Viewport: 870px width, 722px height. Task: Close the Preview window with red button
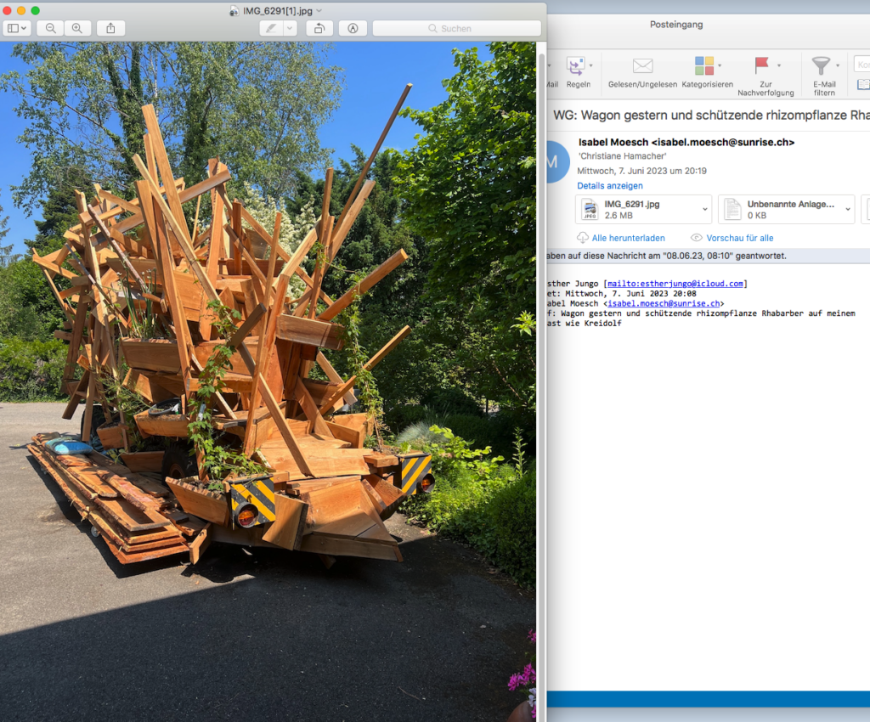tap(7, 10)
